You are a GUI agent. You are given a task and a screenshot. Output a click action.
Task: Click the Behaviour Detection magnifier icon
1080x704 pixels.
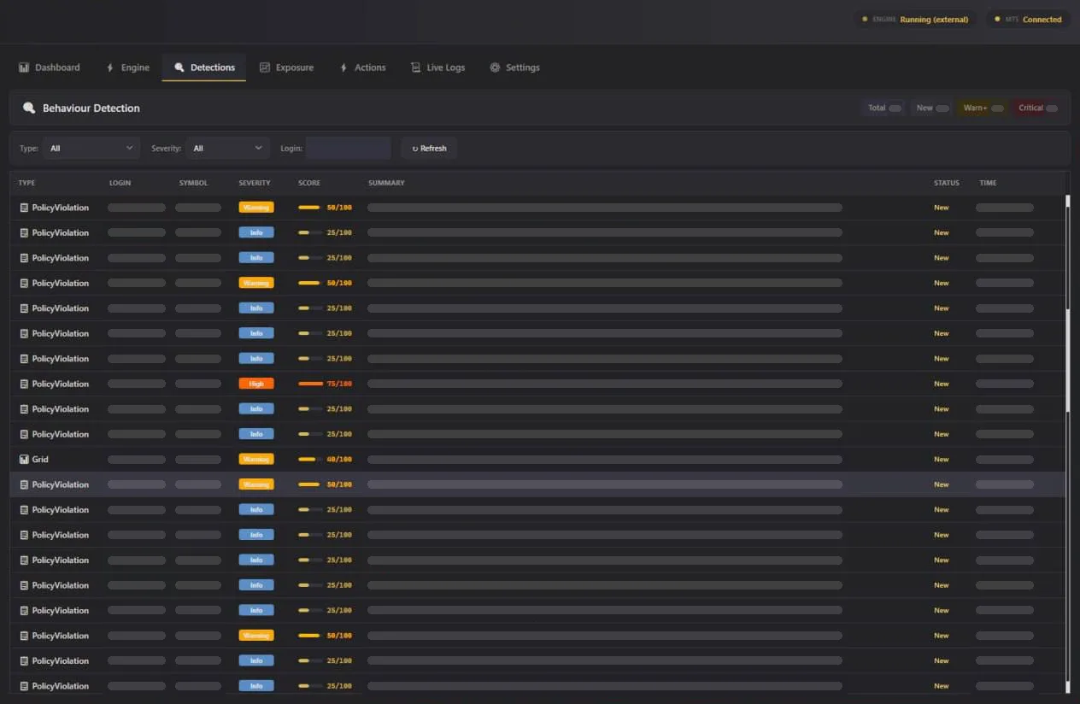[x=29, y=108]
